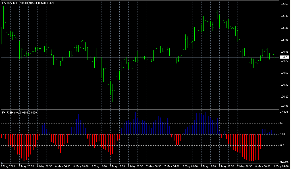
Task: Click the 8 May 04:30 time label
Action: pyautogui.click(x=281, y=166)
